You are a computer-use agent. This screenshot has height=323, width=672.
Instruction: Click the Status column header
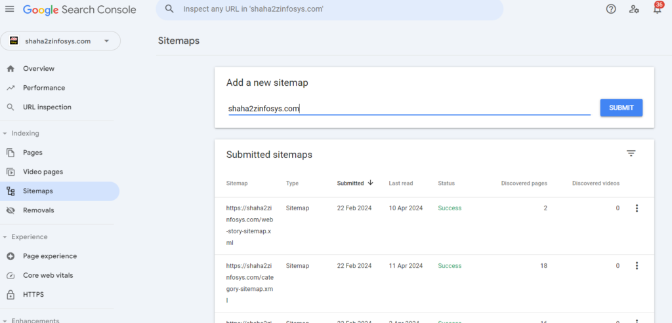click(446, 183)
